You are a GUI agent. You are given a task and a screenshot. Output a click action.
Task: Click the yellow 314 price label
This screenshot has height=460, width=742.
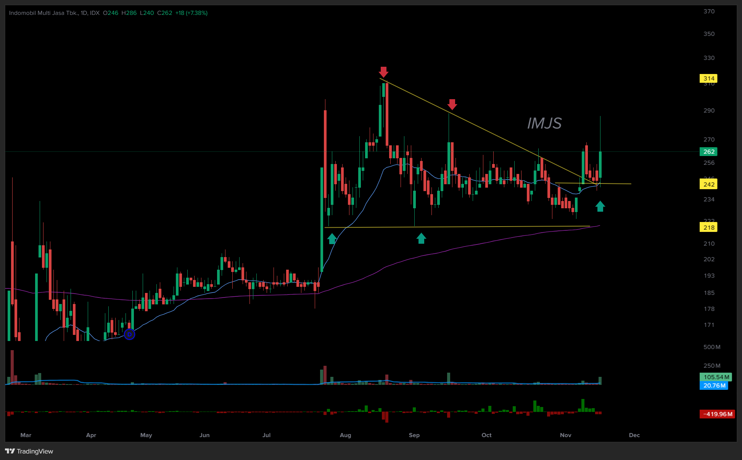tap(708, 79)
